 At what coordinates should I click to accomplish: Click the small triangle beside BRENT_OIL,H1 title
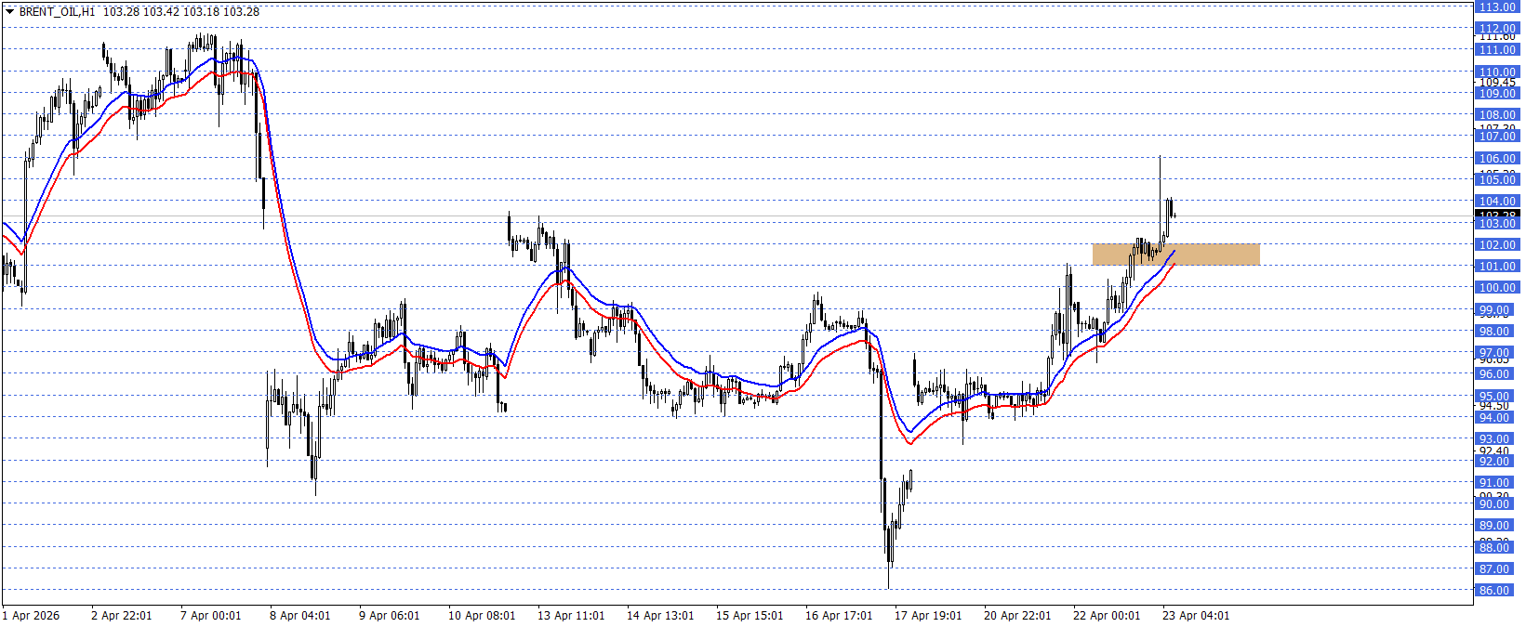tap(9, 12)
